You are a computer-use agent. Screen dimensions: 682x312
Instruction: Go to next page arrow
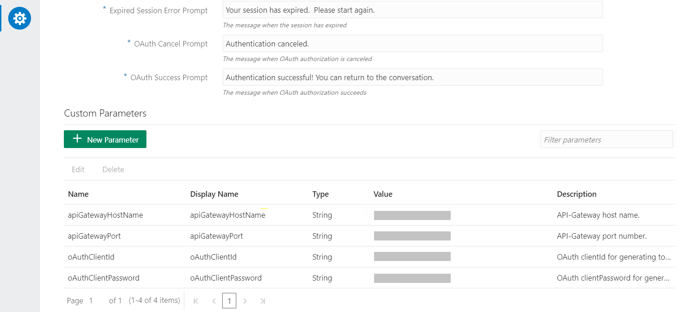pyautogui.click(x=245, y=301)
